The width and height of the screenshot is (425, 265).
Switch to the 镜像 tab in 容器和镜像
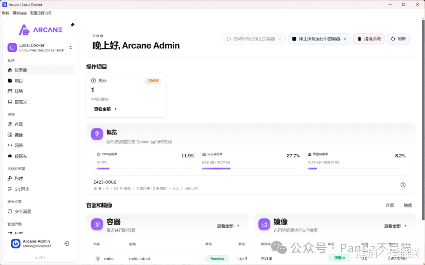[x=408, y=205]
